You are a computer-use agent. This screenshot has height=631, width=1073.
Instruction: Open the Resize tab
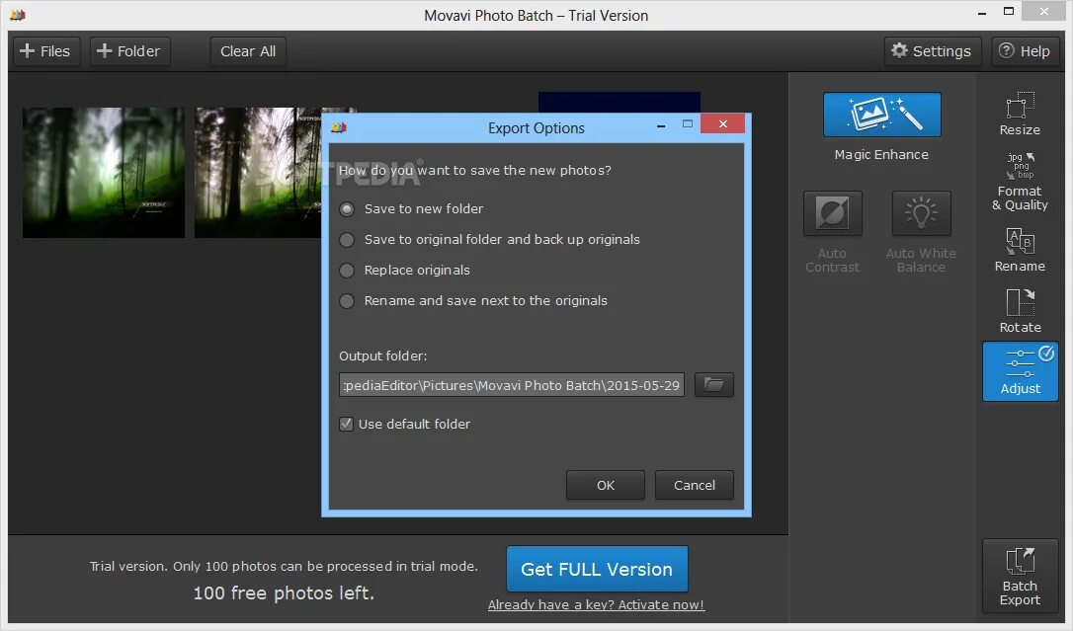point(1020,115)
